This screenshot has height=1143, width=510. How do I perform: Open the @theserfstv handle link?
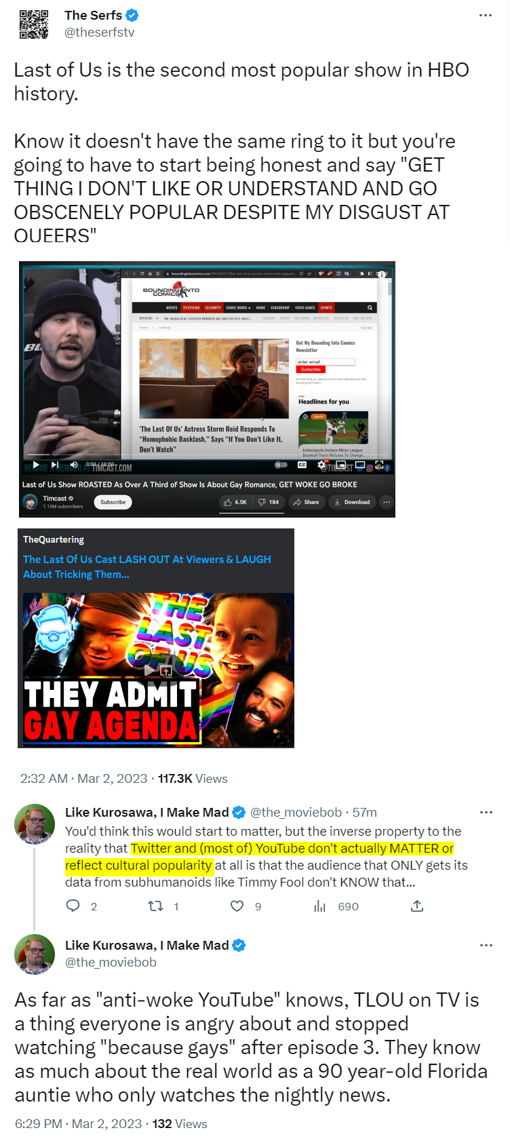click(100, 32)
